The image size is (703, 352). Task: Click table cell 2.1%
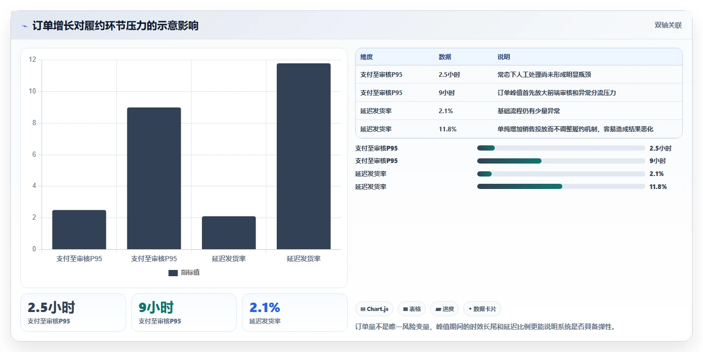(x=446, y=111)
